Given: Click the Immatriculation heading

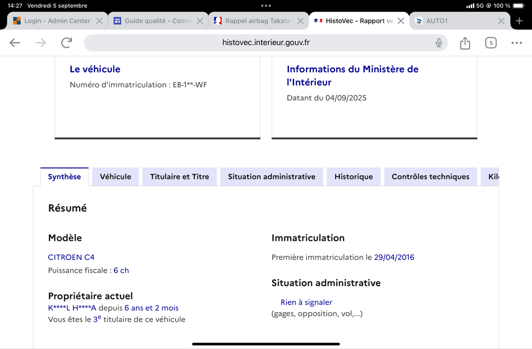Looking at the screenshot, I should click(308, 238).
